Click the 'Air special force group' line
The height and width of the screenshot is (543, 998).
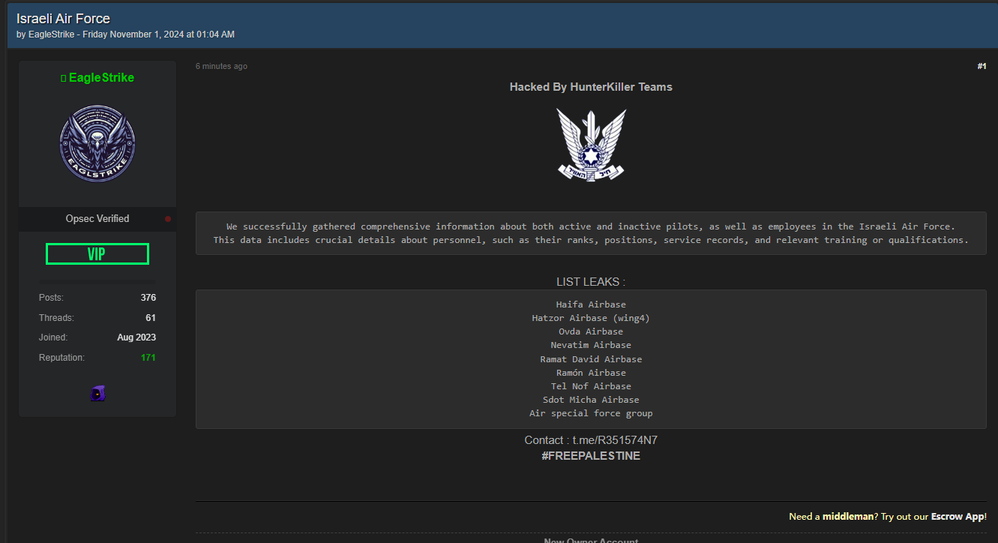(591, 413)
